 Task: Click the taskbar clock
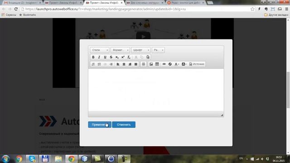click(x=278, y=159)
